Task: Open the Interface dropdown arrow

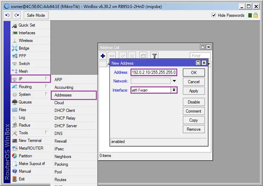Action: 174,90
